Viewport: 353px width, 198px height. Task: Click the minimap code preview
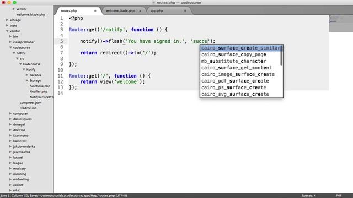coord(341,24)
